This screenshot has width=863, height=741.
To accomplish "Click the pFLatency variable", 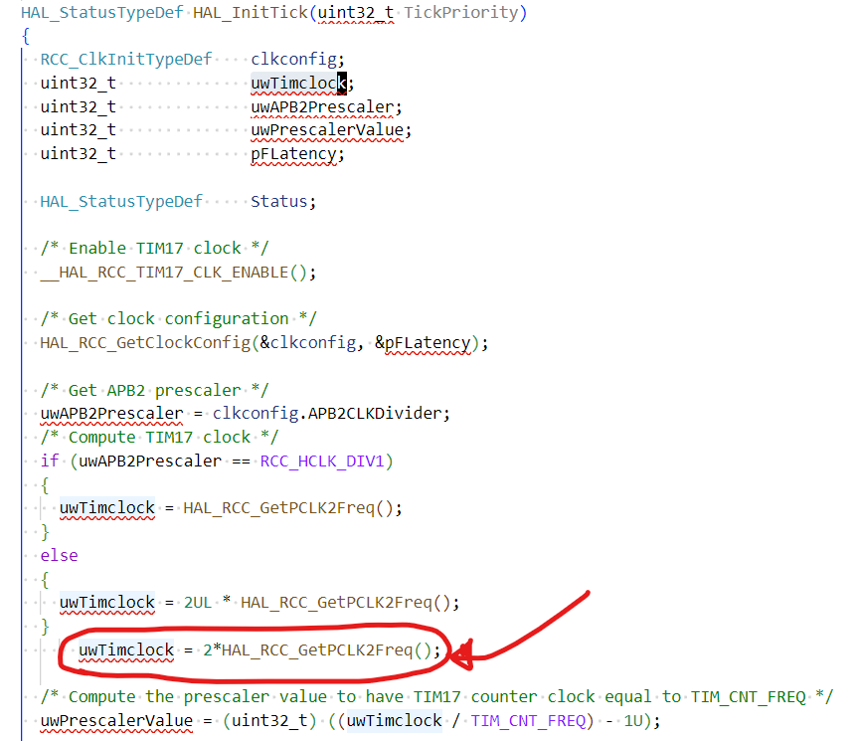I will (x=295, y=154).
